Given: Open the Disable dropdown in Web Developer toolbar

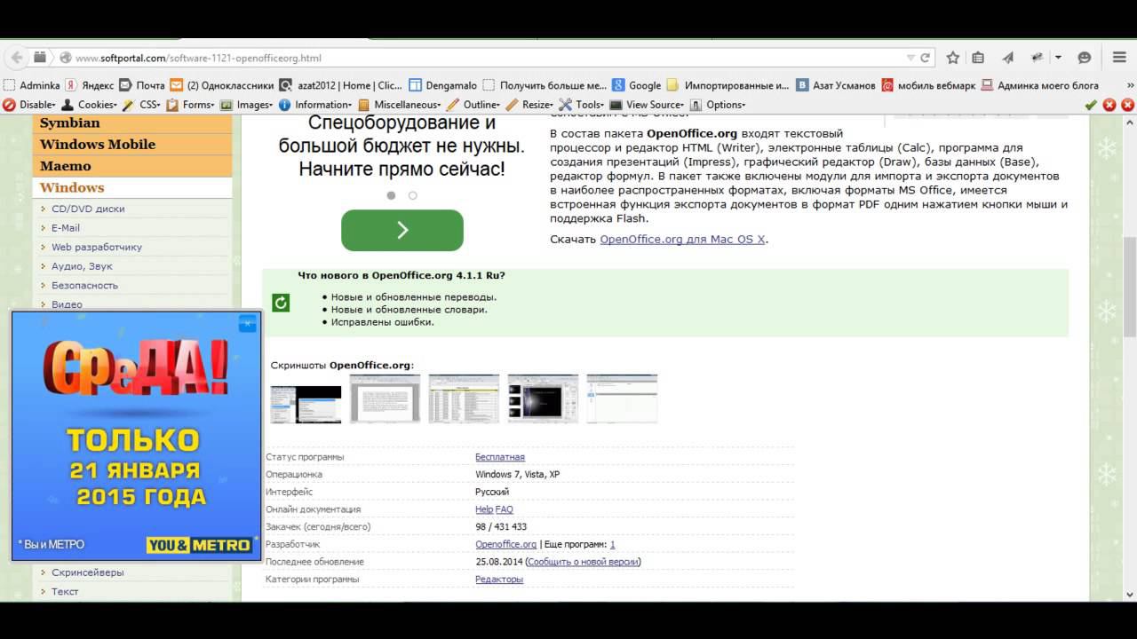Looking at the screenshot, I should pos(29,105).
